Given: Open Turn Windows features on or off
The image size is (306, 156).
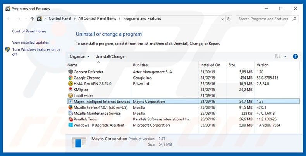Looking at the screenshot, I should (x=36, y=52).
